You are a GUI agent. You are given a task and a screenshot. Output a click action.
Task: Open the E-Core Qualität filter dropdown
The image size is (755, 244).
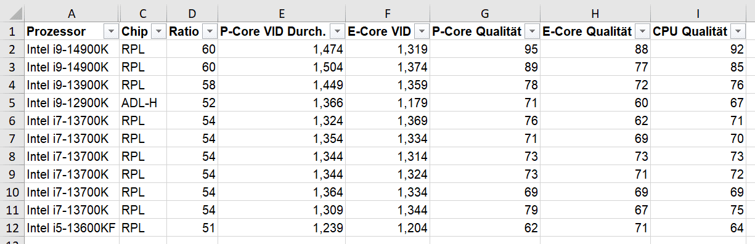[642, 31]
